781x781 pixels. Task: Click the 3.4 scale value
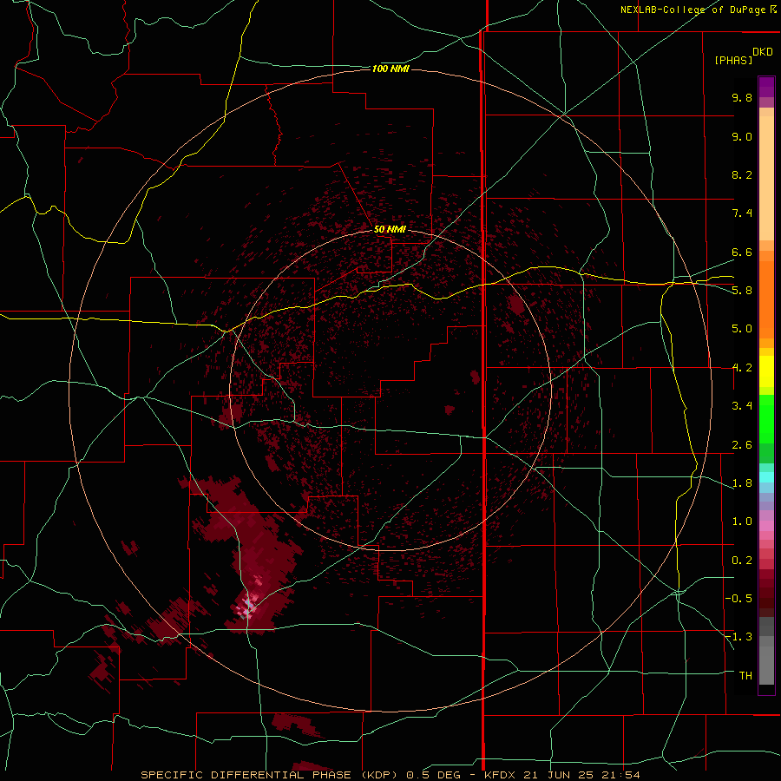tap(742, 406)
